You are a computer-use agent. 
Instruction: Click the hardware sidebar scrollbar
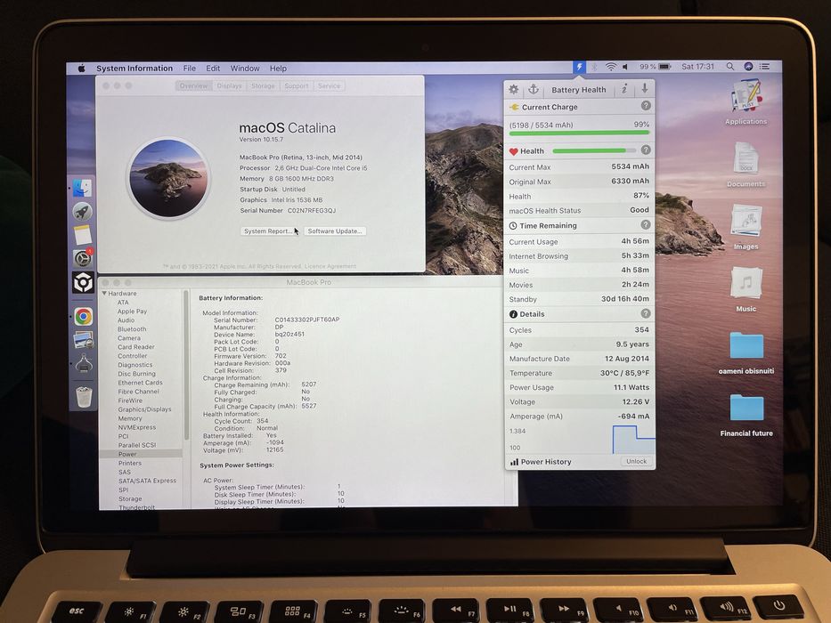186,365
